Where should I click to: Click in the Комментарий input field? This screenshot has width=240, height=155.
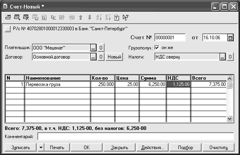[x=136, y=136]
